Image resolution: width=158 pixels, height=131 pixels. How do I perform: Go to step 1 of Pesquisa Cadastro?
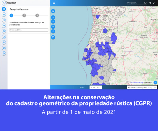pyautogui.click(x=11, y=15)
